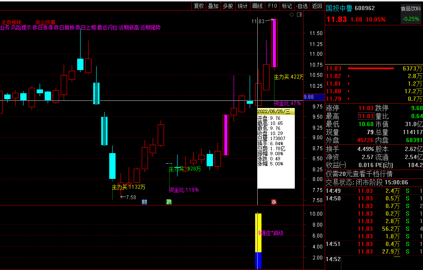Image resolution: width=423 pixels, height=270 pixels.
Task: Click the 强庄*启动 signal label
Action: tap(271, 233)
